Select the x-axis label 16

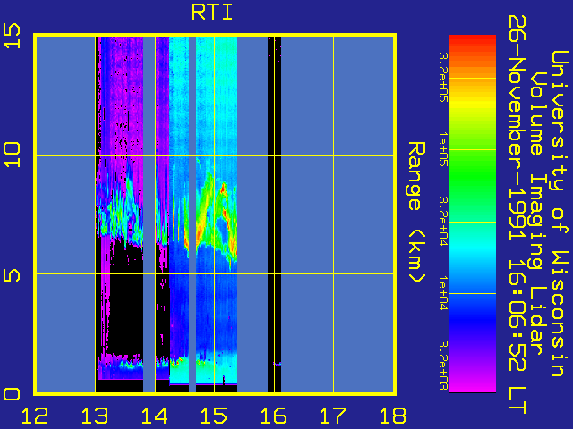point(274,416)
